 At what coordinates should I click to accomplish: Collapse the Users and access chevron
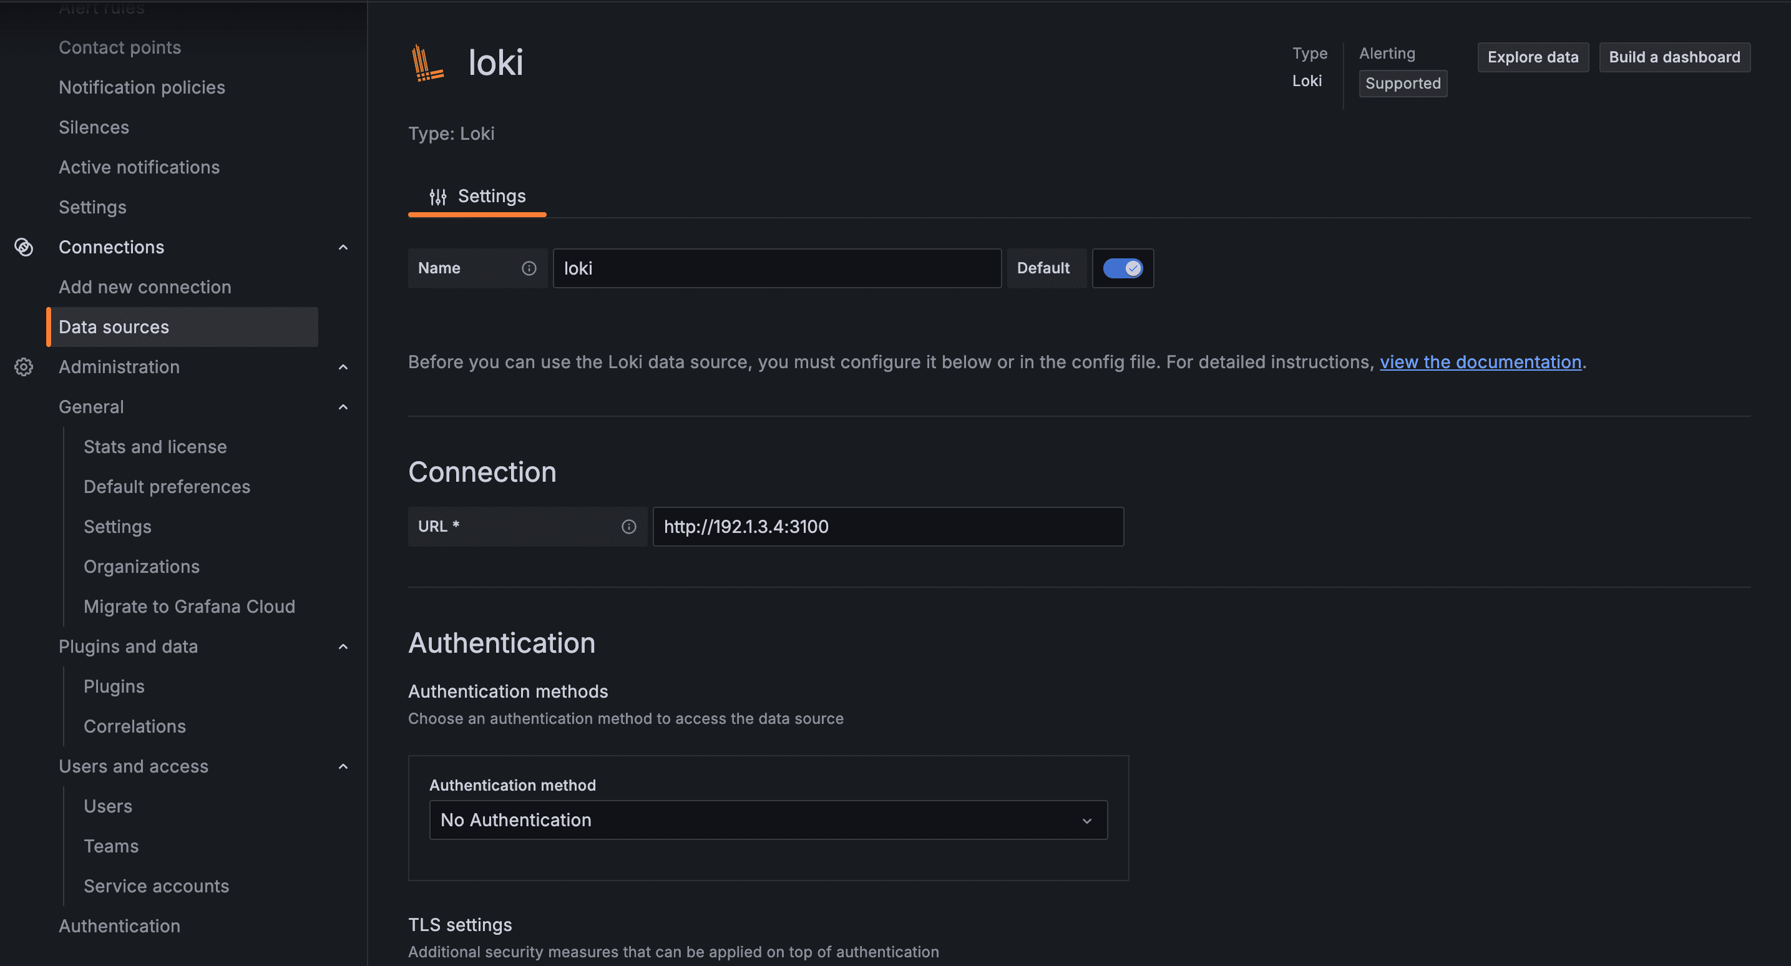pos(343,766)
